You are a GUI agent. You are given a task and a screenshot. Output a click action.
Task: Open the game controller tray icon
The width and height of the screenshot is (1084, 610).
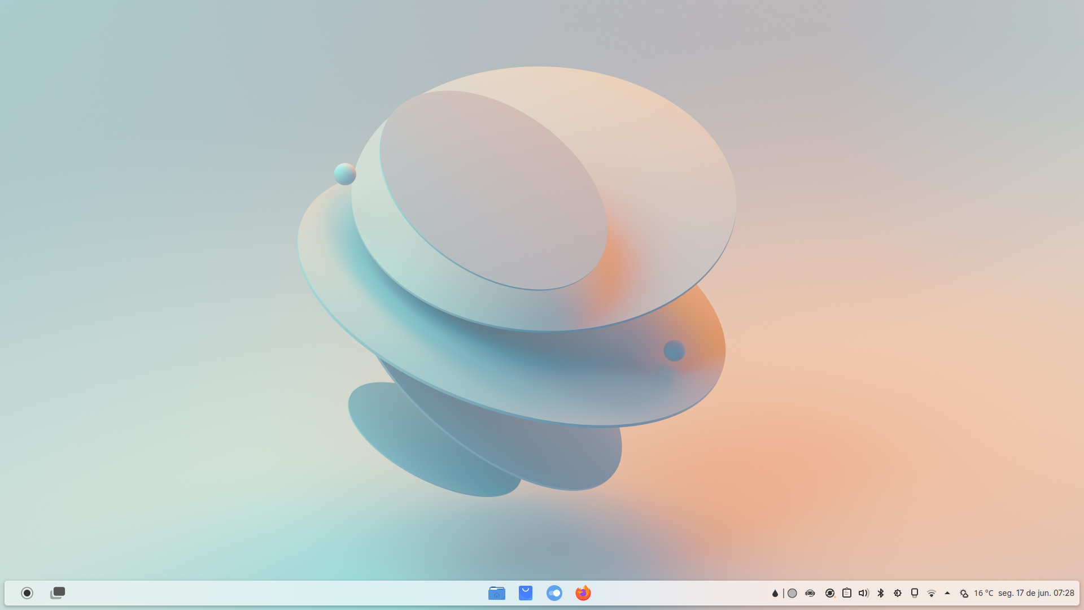810,593
